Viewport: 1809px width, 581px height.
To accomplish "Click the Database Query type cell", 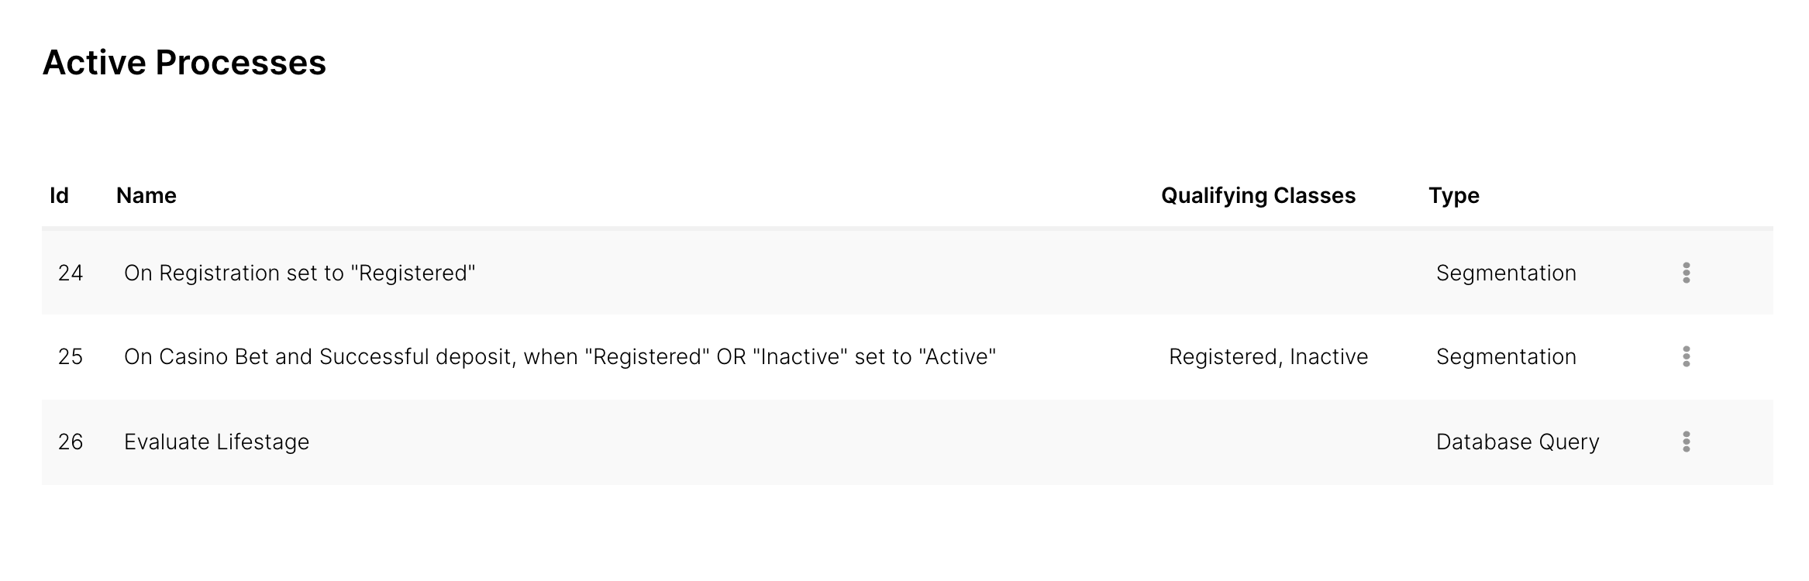I will click(x=1517, y=442).
